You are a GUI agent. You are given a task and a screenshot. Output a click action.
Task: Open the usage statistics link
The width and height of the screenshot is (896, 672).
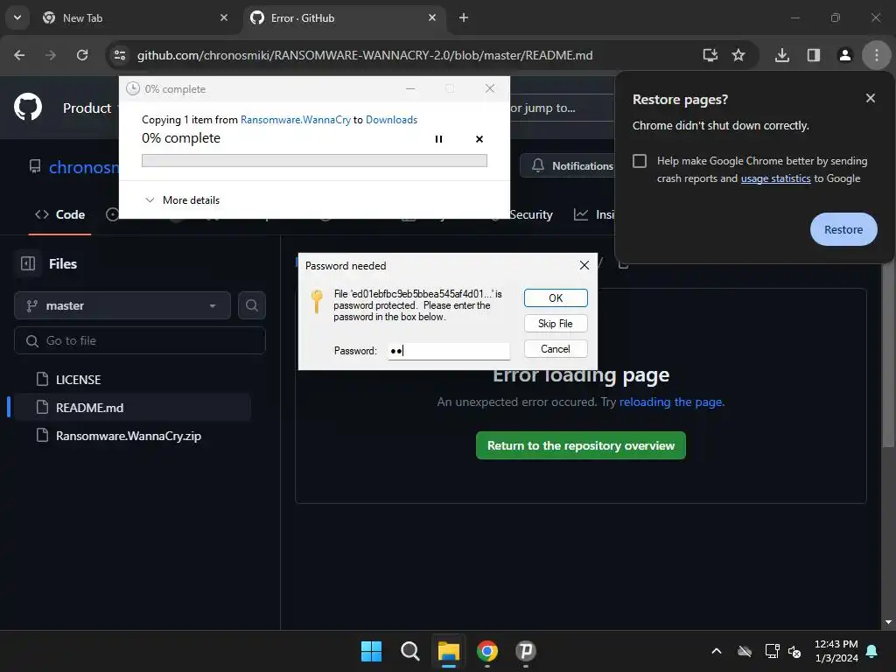tap(775, 178)
